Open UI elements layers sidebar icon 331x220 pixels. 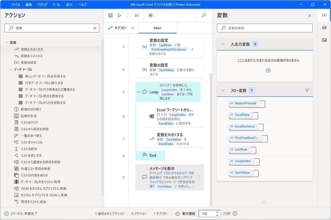[x=324, y=28]
